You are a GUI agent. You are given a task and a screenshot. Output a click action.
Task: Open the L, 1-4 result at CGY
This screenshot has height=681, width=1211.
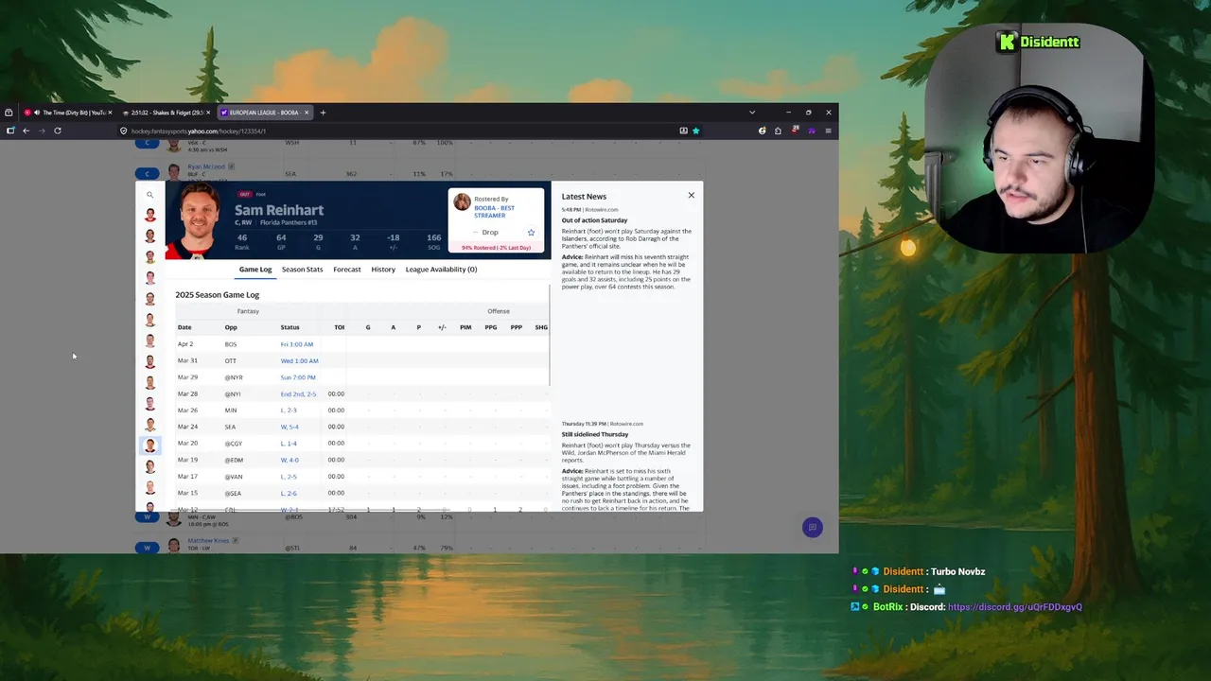point(289,444)
